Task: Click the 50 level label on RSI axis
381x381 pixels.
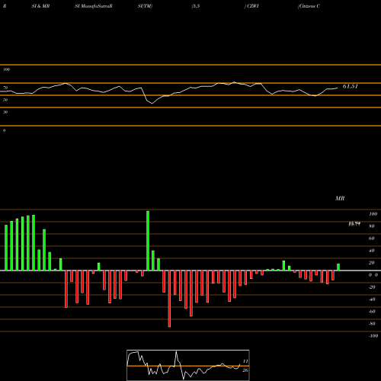Action: click(5, 100)
